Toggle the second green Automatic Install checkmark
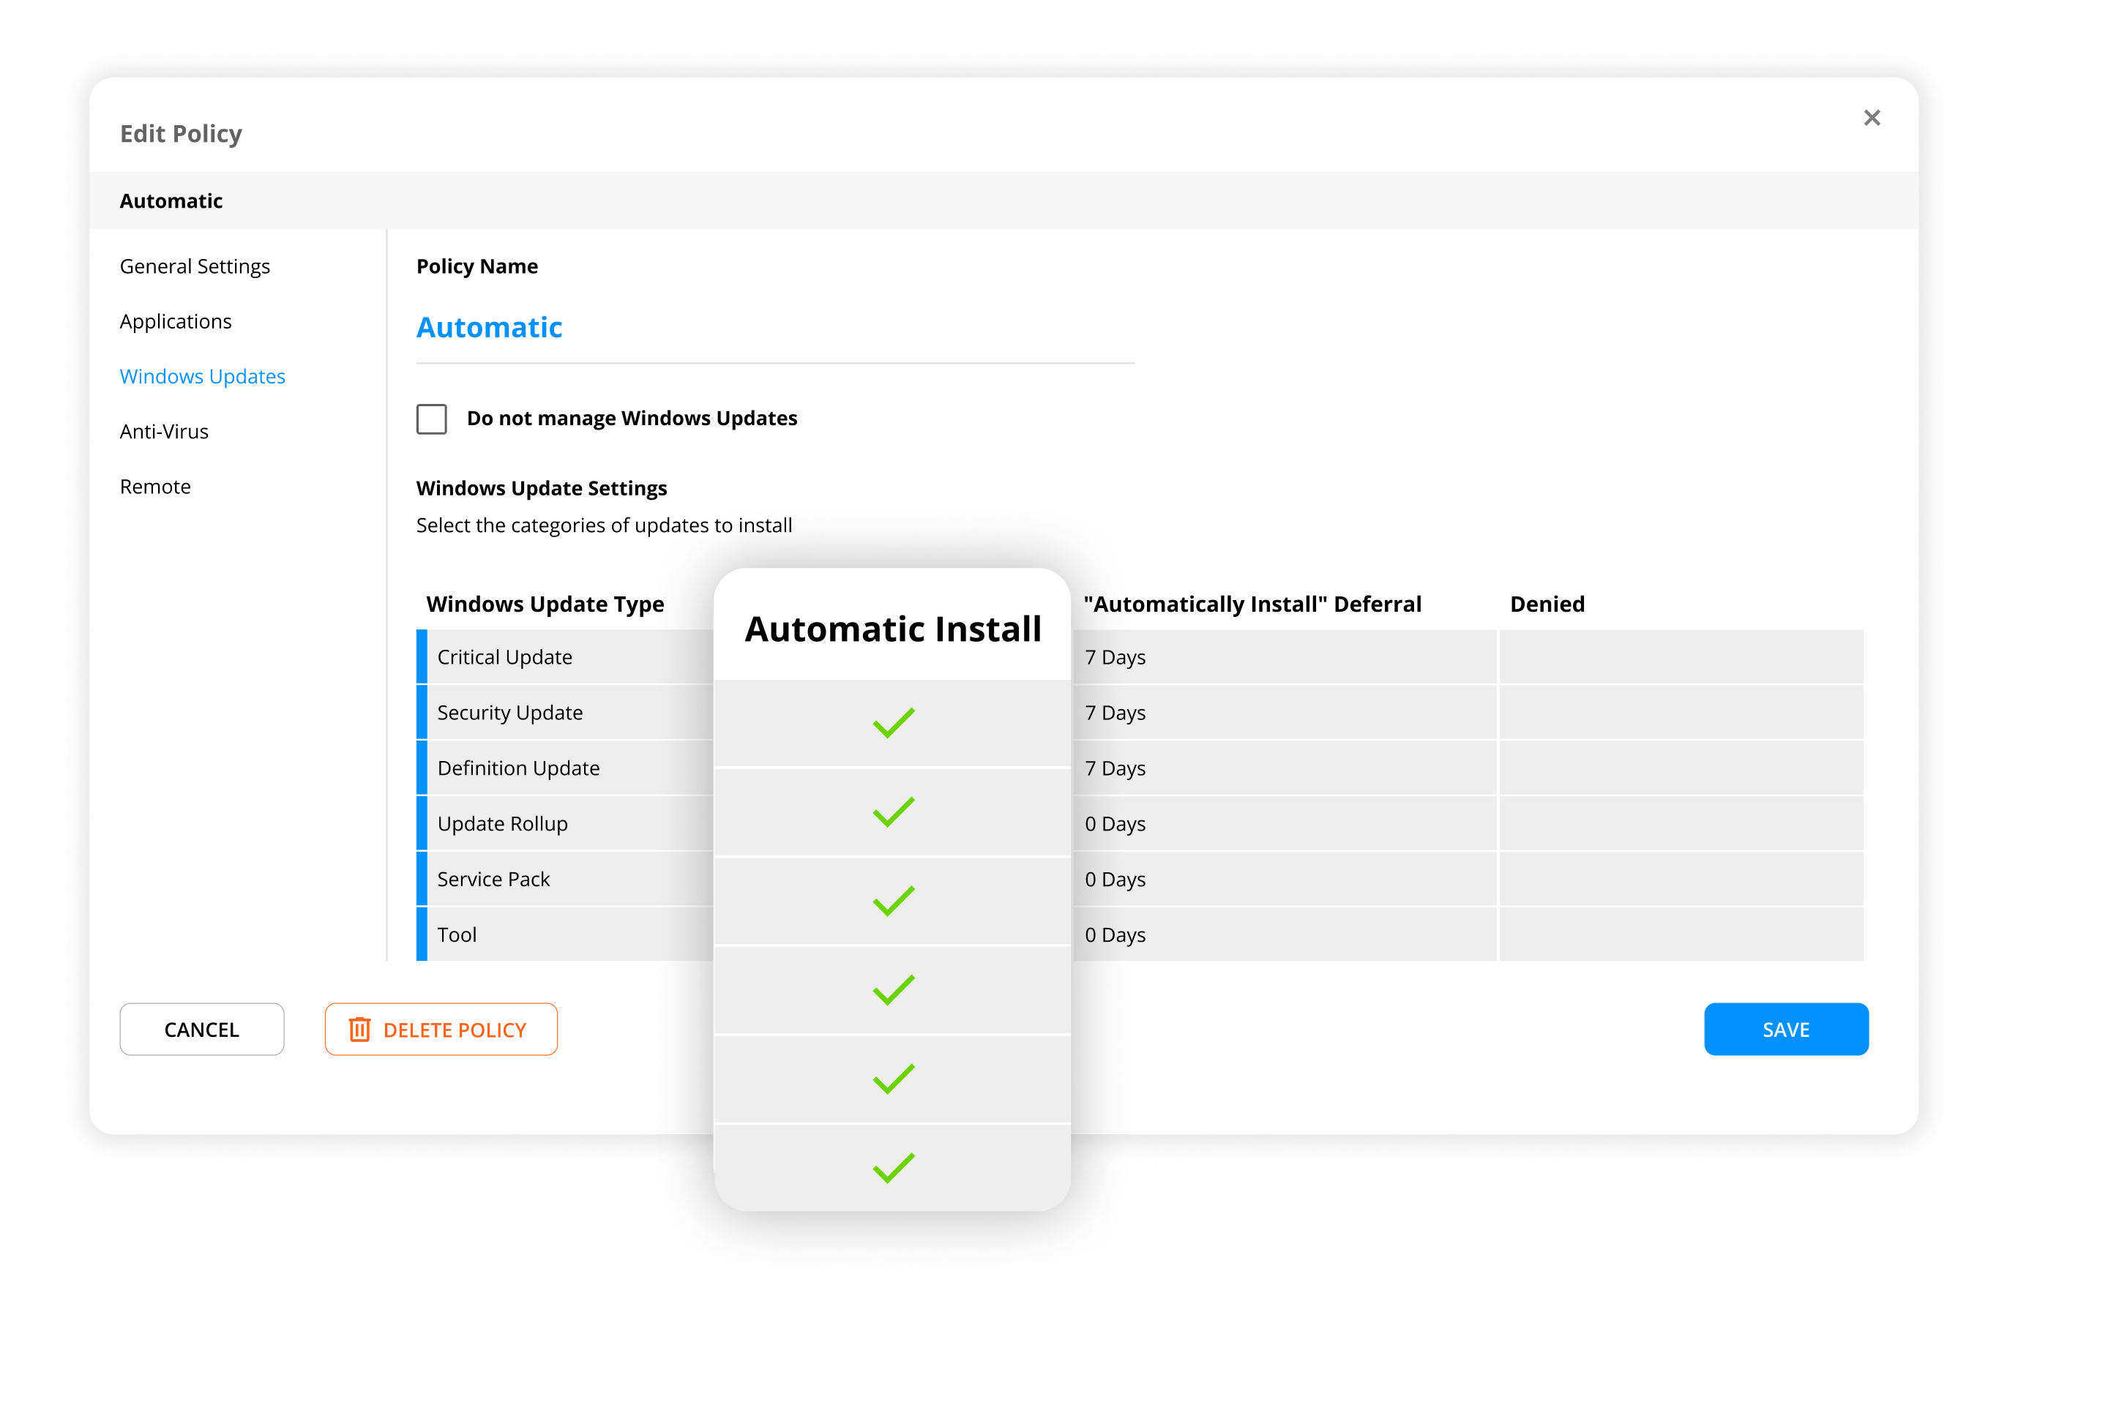Viewport: 2108px width, 1405px height. tap(893, 812)
